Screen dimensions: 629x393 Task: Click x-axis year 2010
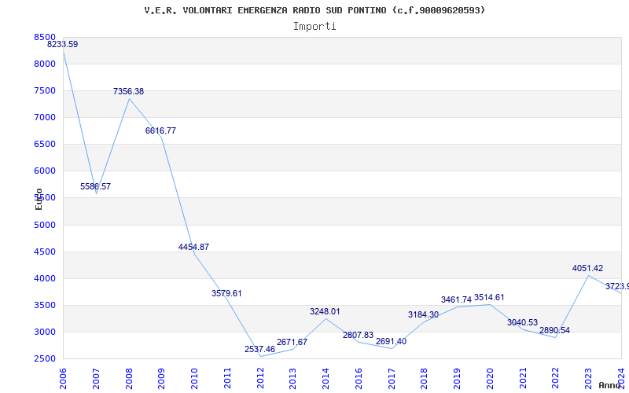click(194, 379)
